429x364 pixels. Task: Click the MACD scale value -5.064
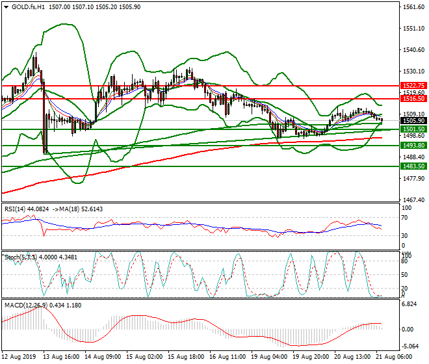[x=410, y=346]
